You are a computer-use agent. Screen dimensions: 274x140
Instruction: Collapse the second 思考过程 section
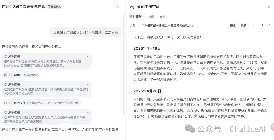[88, 85]
